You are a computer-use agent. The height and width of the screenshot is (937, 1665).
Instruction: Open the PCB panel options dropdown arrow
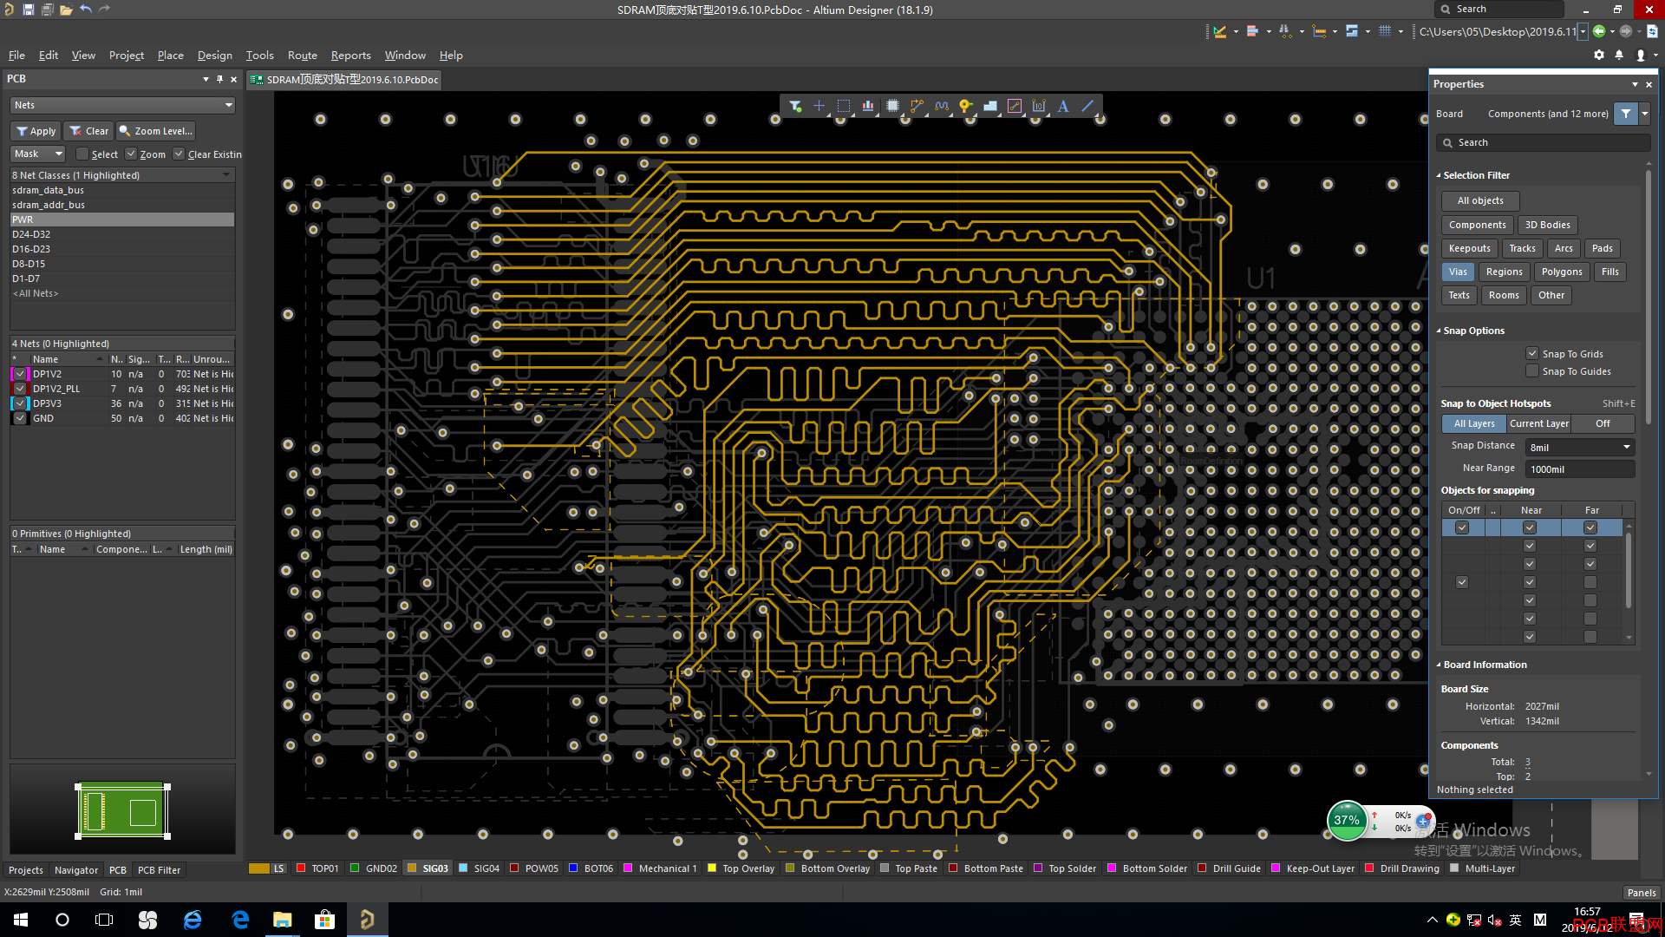coord(206,79)
